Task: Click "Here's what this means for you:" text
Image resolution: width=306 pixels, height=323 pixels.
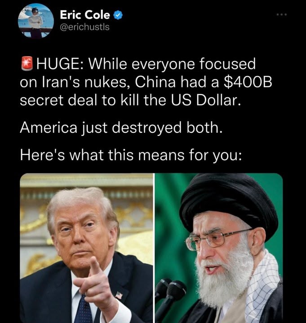Action: tap(131, 155)
